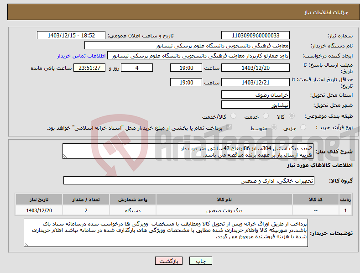Click the نام کالا column header
Viewport: 360px width, 273px height.
[x=224, y=199]
